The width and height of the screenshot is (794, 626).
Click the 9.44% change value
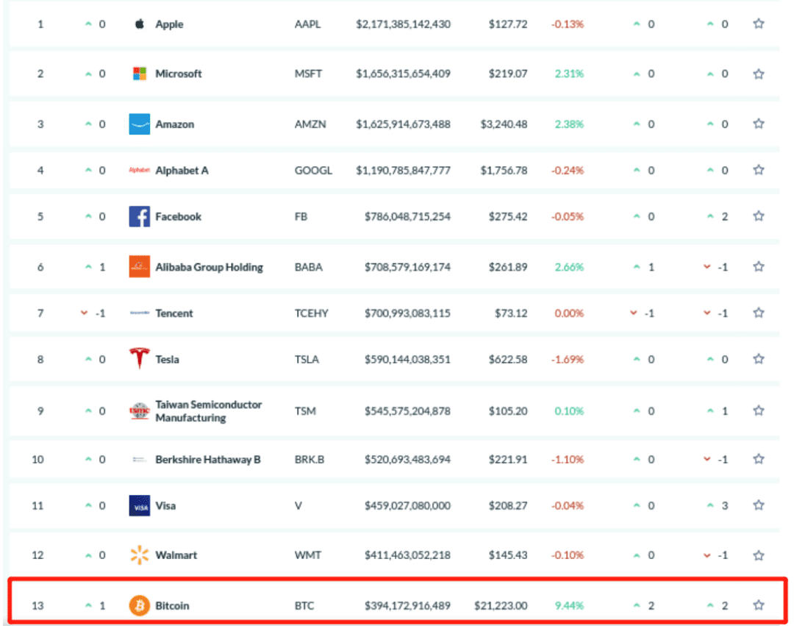(569, 605)
